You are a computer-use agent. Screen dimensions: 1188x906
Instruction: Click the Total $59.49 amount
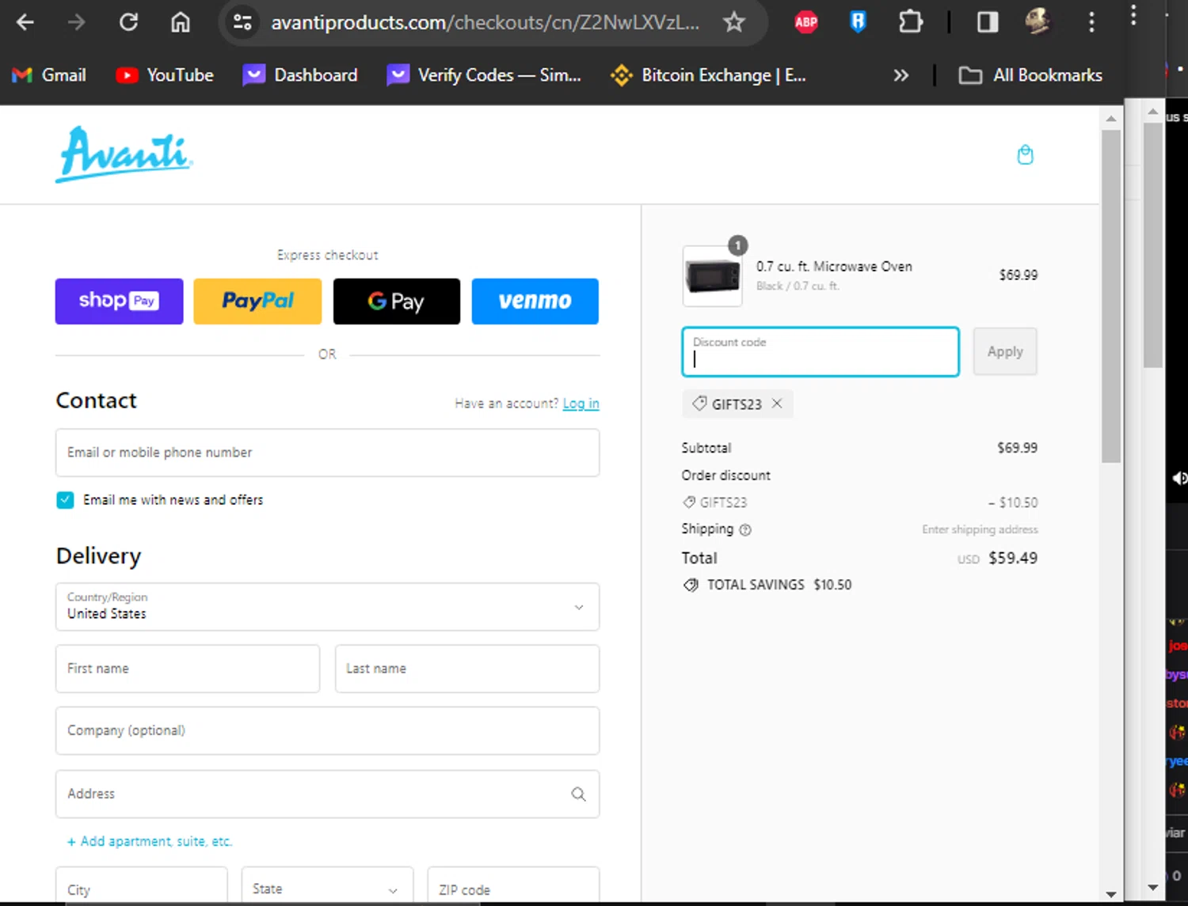coord(1013,558)
